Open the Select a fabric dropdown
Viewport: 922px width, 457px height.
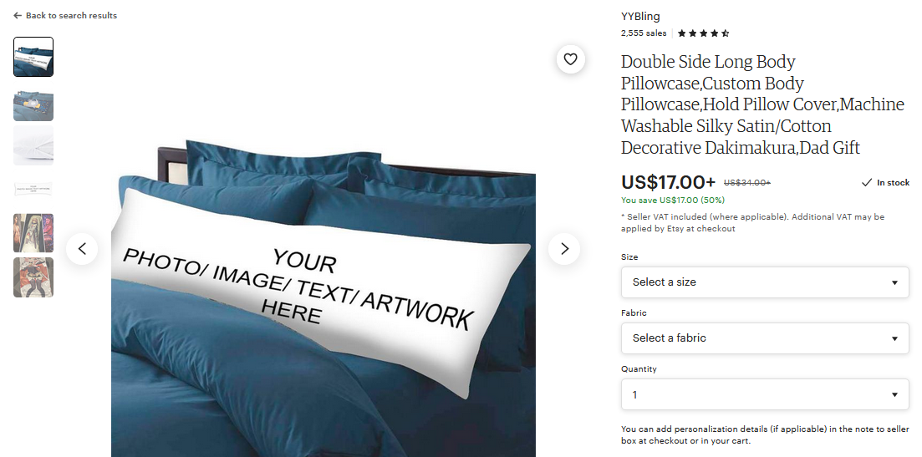(765, 338)
